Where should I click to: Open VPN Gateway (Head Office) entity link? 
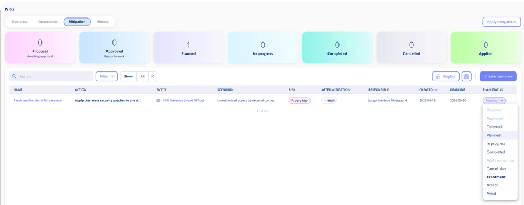183,100
